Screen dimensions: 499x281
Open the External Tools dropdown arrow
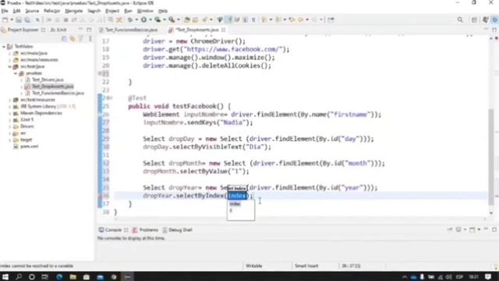(179, 20)
